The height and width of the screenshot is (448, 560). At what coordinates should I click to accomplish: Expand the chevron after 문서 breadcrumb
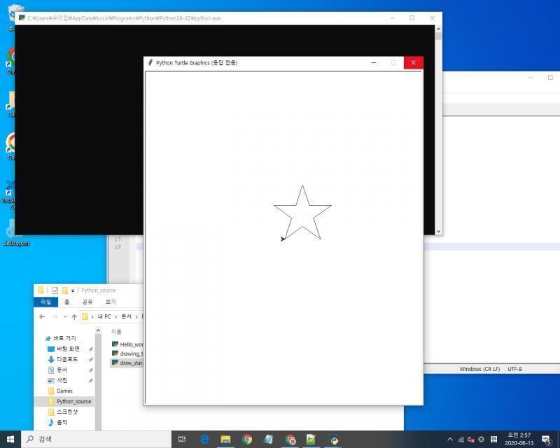(x=136, y=316)
